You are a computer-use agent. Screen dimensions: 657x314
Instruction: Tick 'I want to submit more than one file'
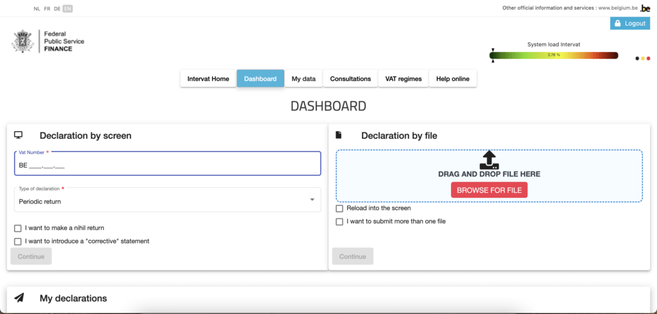[339, 222]
